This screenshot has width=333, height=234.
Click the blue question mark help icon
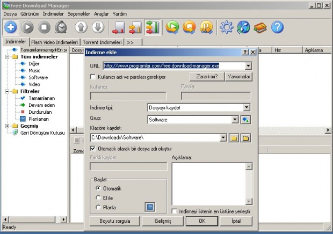point(277,27)
